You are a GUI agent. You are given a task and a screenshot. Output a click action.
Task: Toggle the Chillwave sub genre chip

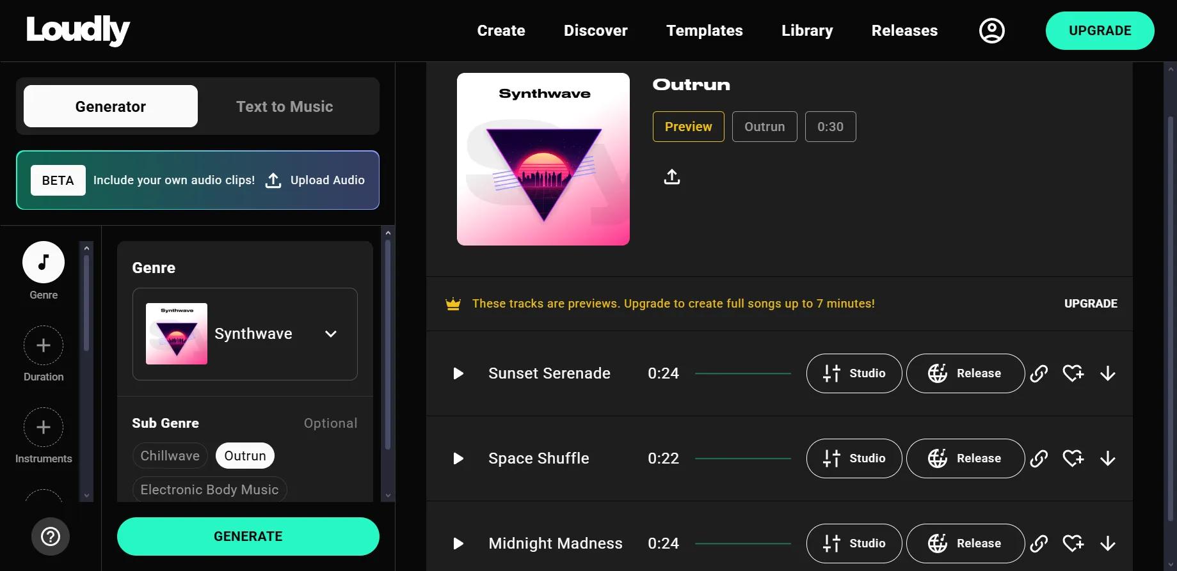point(170,456)
